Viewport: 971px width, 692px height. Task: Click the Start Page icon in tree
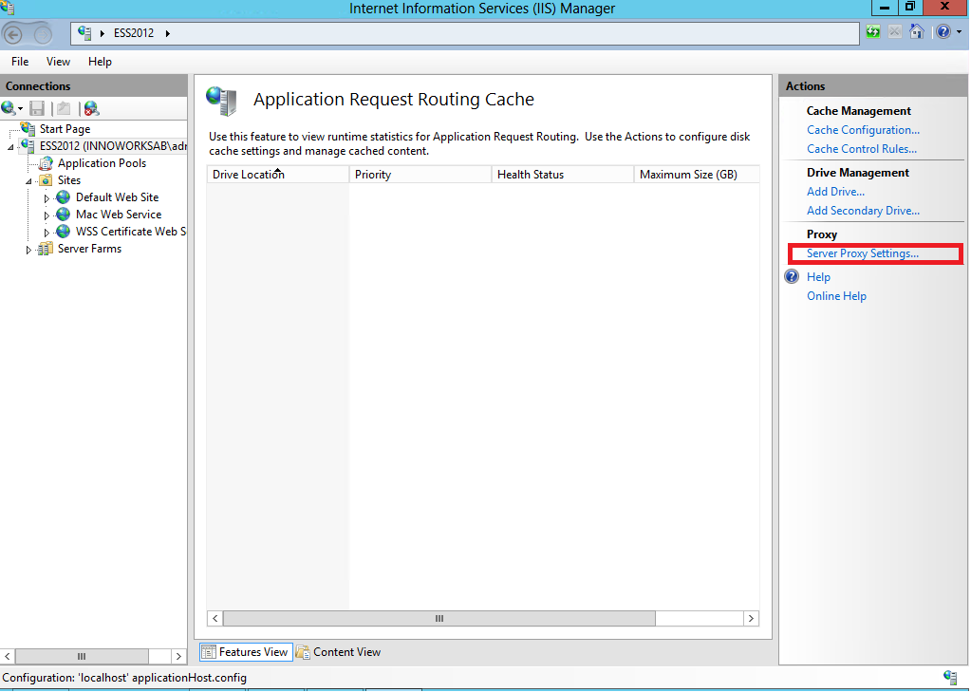pyautogui.click(x=28, y=129)
